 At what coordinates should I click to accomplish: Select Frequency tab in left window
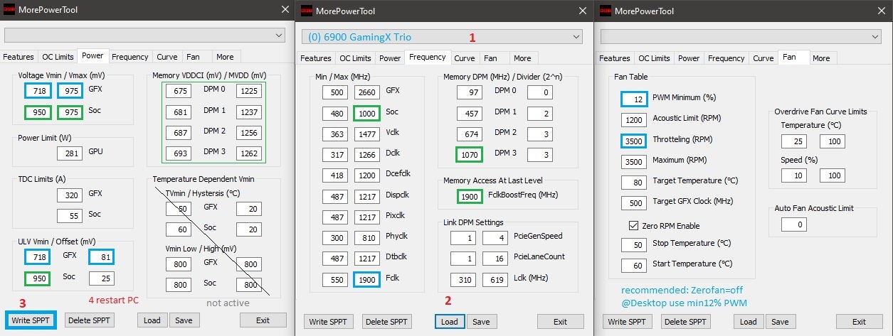(130, 57)
